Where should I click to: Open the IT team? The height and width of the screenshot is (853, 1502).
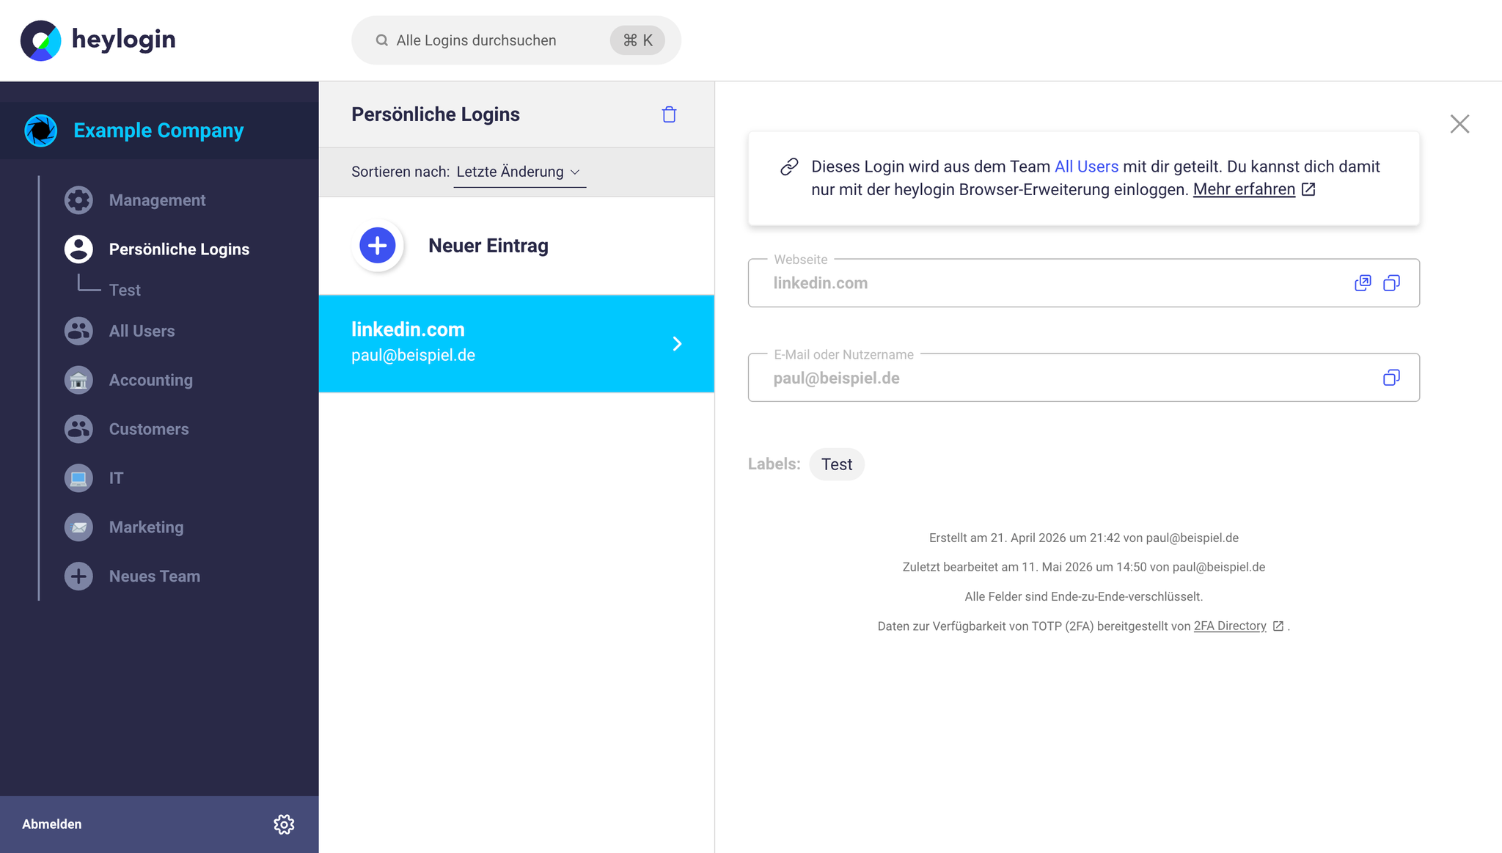116,478
